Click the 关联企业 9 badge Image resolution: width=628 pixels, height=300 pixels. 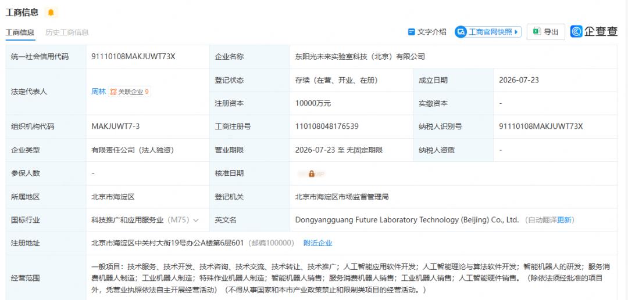tap(129, 92)
